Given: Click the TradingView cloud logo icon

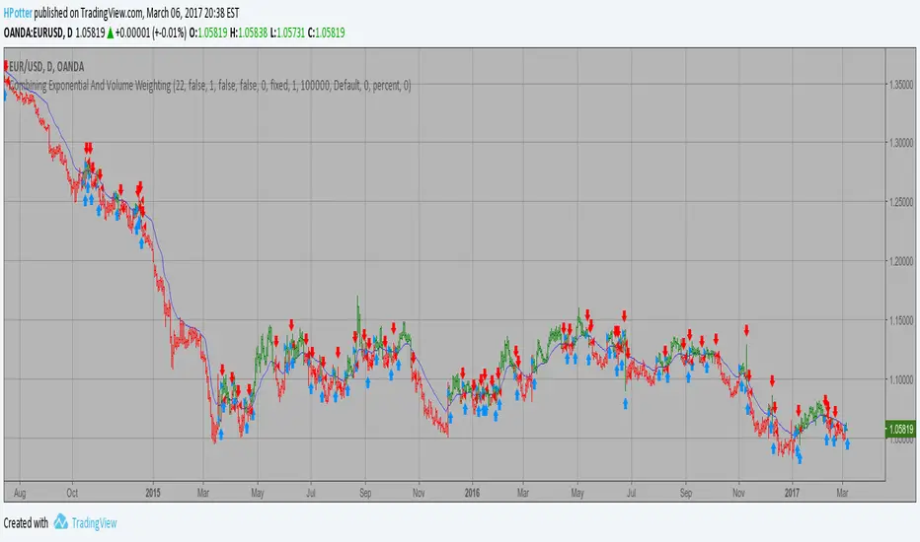Looking at the screenshot, I should click(61, 522).
